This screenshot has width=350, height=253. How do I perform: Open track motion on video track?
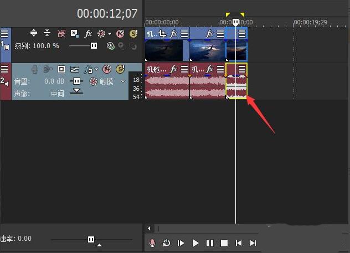[74, 34]
